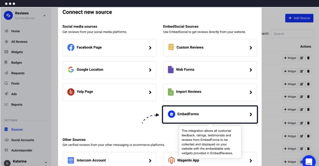The height and width of the screenshot is (166, 319).
Task: Click the purple Web Forms document icon
Action: [171, 70]
